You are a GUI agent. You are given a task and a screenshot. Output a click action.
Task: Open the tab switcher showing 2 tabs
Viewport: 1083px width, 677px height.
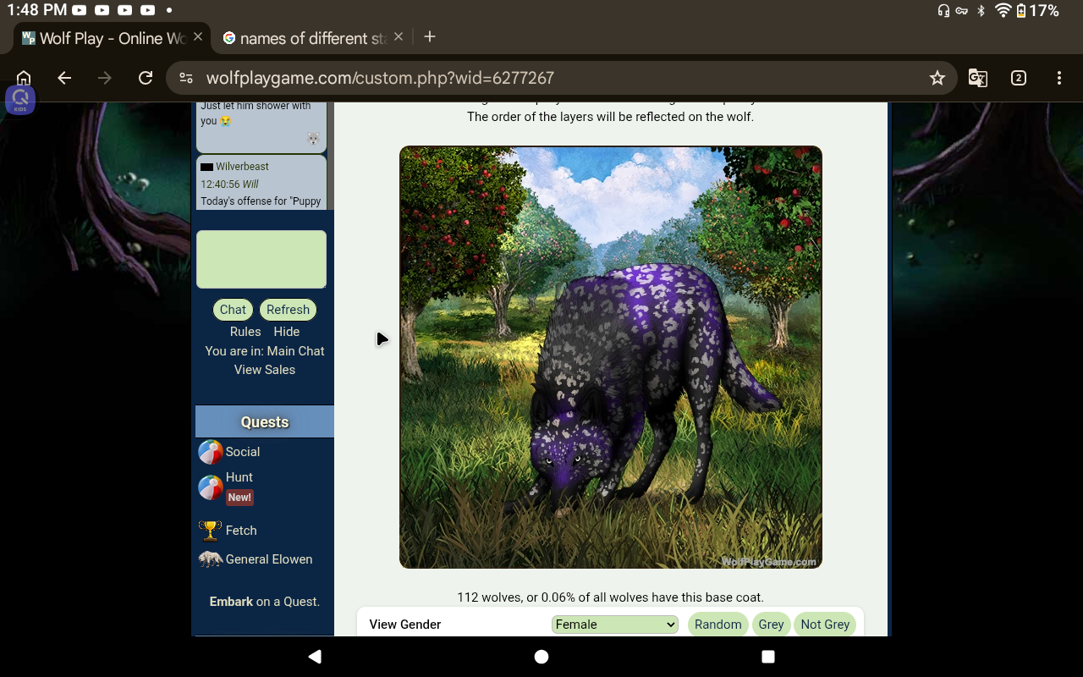1019,78
